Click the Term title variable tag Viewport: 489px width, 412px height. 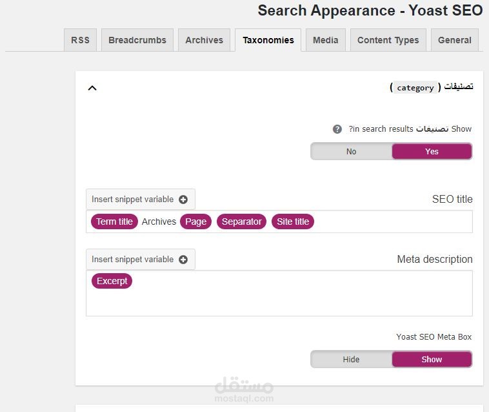pyautogui.click(x=114, y=221)
